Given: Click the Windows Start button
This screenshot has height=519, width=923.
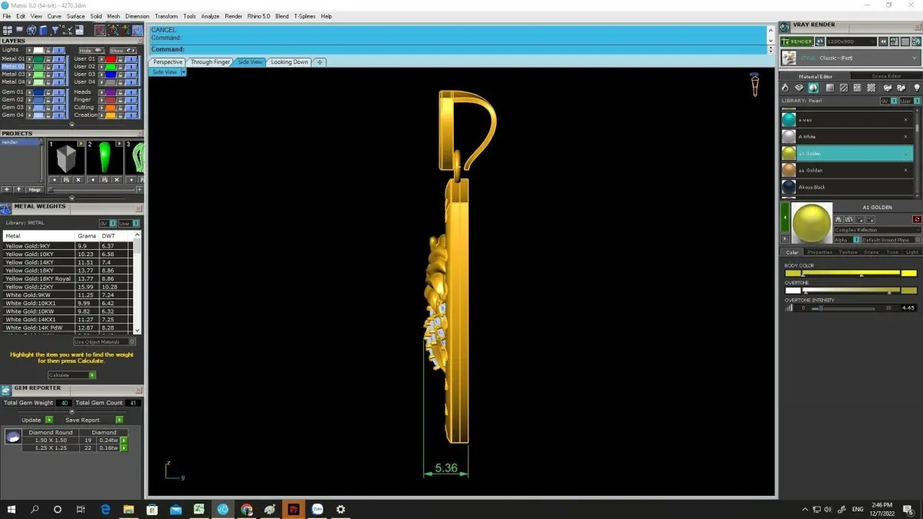Looking at the screenshot, I should [12, 509].
